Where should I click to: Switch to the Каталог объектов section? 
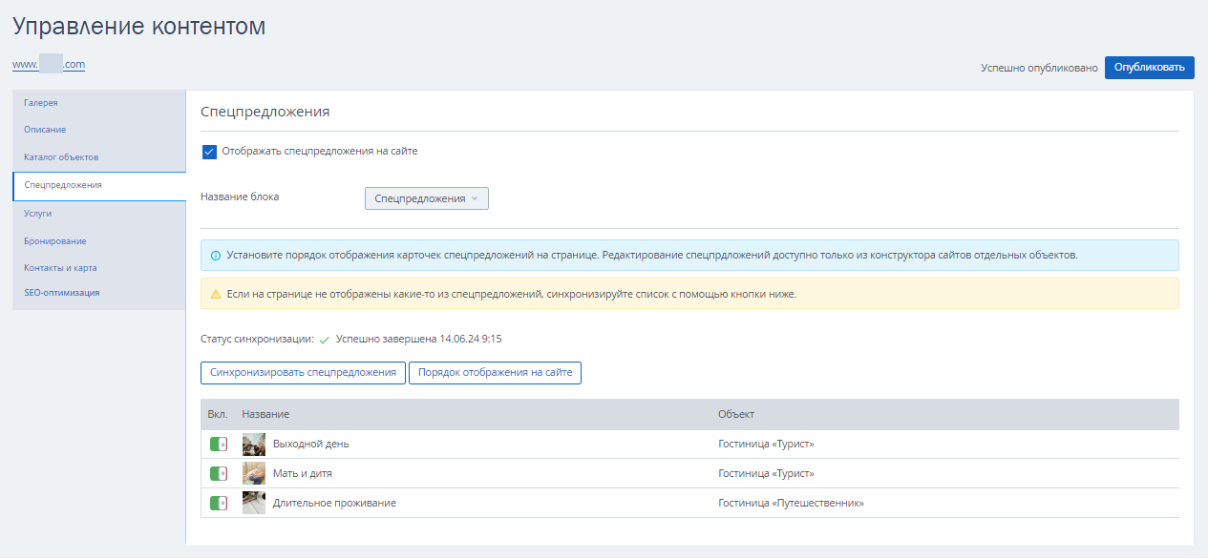(x=61, y=156)
